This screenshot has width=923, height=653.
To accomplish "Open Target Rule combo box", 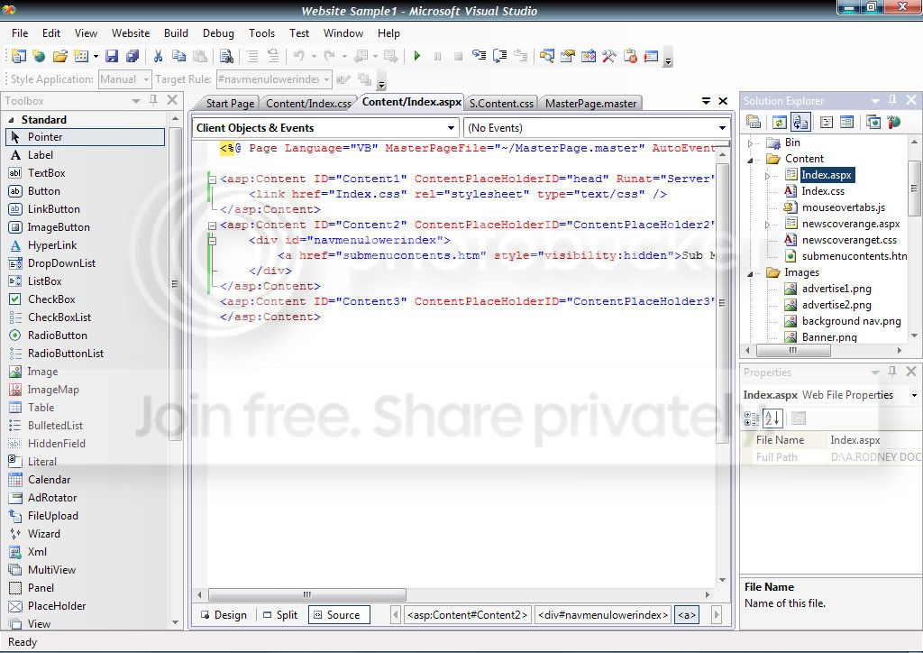I will tap(274, 78).
